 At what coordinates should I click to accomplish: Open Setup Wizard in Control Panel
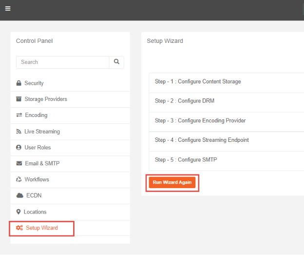coord(41,228)
